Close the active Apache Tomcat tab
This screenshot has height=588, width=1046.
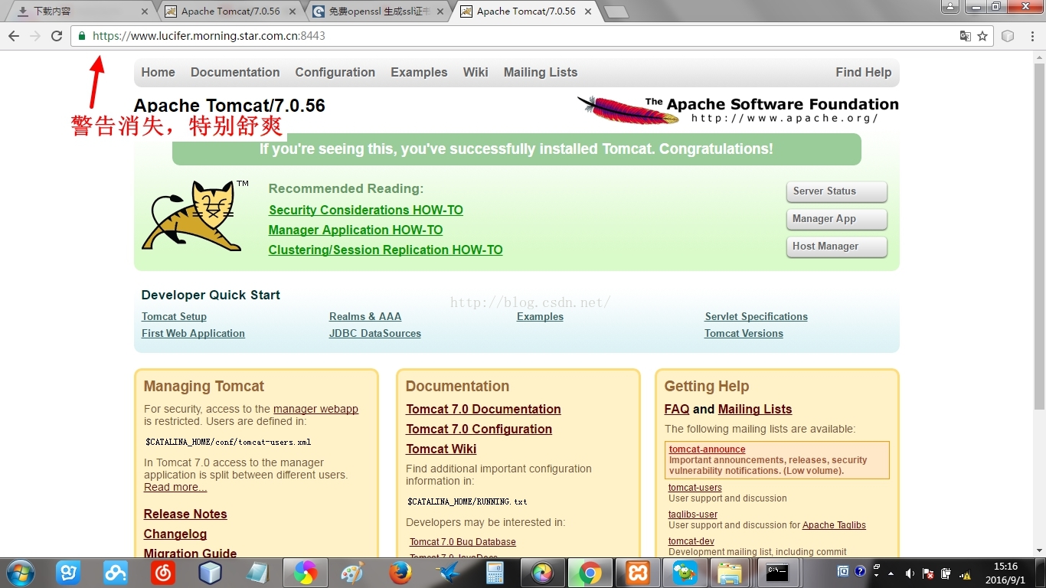click(x=588, y=11)
